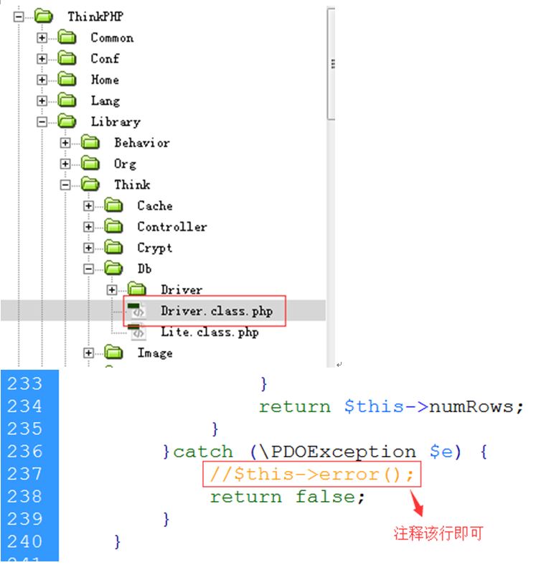The width and height of the screenshot is (541, 565).
Task: Select the Db tree label
Action: 144,269
